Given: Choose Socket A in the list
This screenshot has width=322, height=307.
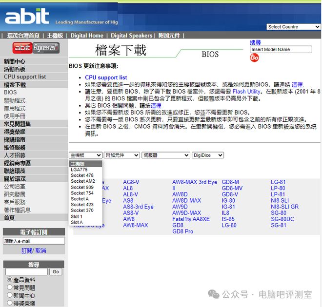Looking at the screenshot, I should click(x=85, y=199).
